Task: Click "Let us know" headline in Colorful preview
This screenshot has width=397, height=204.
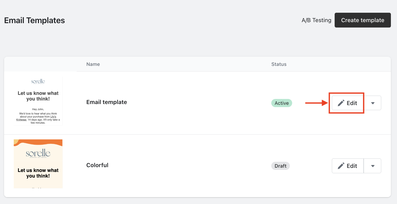Action: pyautogui.click(x=38, y=173)
